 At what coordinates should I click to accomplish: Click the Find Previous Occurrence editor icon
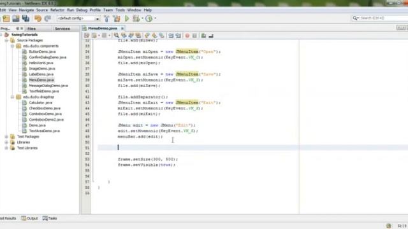(124, 36)
